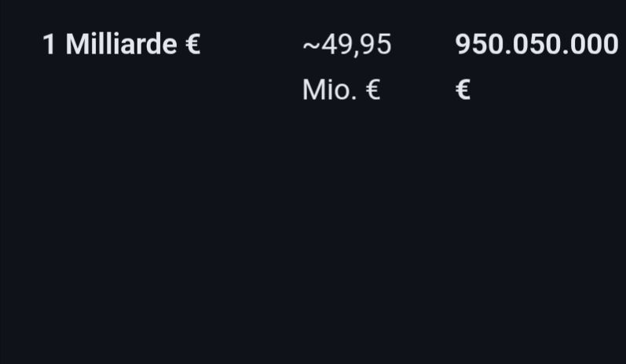Click the standalone € symbol below 950.050.000

[x=463, y=91]
